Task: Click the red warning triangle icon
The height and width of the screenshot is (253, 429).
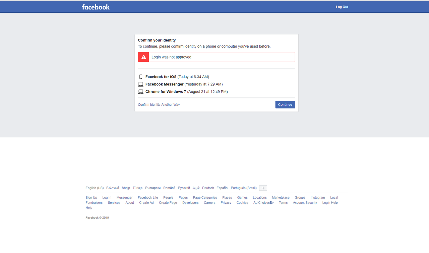Action: tap(143, 57)
